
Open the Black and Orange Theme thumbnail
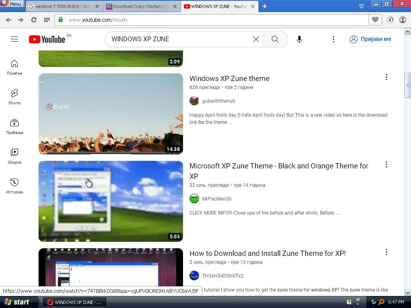(111, 201)
